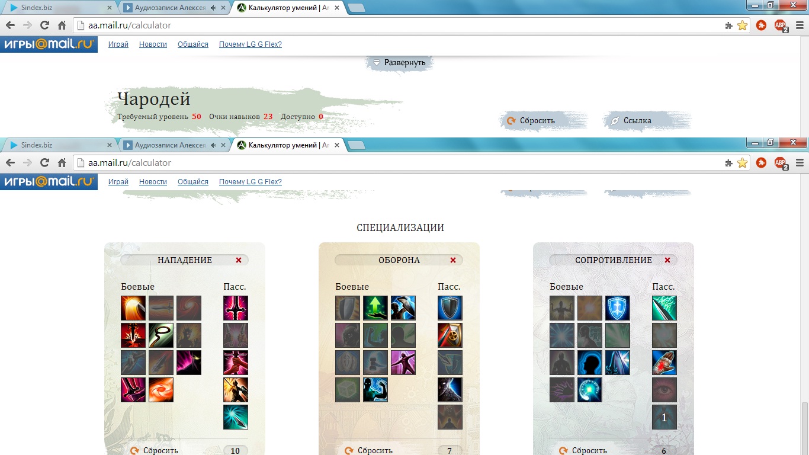809x455 pixels.
Task: Select the bandaged hand passive in Сопротивление
Action: point(664,363)
